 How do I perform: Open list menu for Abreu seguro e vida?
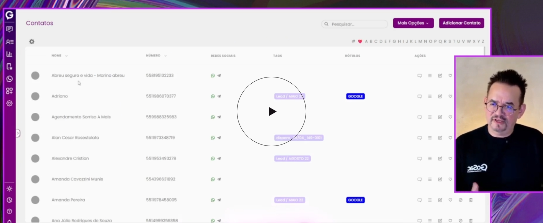[430, 76]
